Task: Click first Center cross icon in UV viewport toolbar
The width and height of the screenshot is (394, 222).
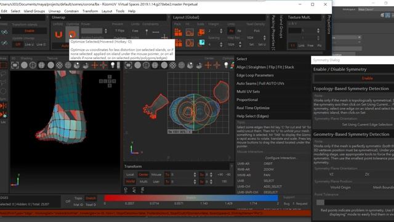Action: 208,65
